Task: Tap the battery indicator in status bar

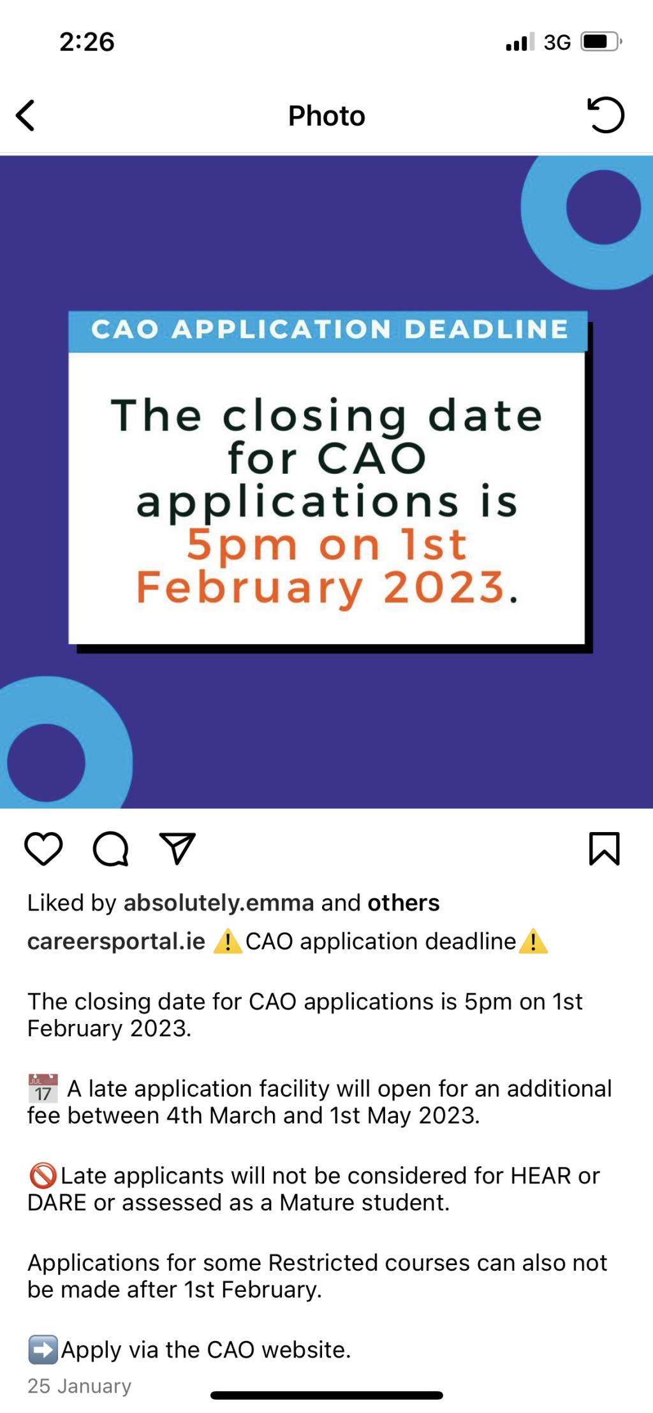Action: (601, 42)
